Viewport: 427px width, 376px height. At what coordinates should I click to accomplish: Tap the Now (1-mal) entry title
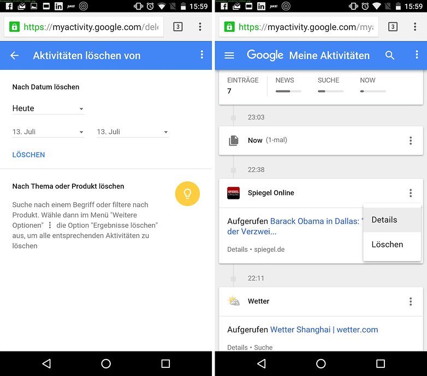click(268, 140)
